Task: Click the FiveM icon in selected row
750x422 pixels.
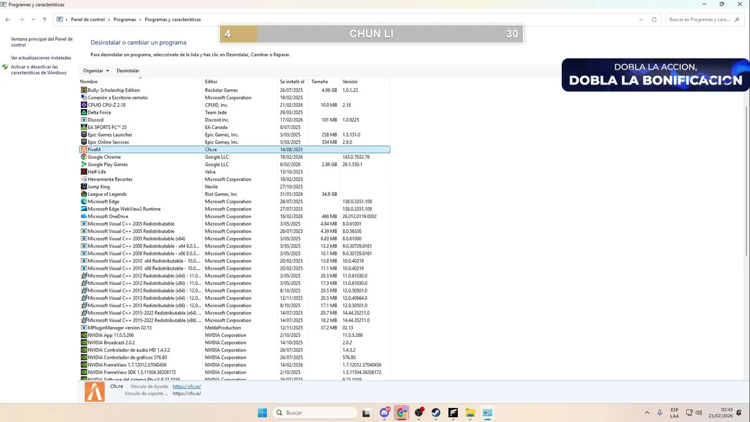Action: point(84,149)
